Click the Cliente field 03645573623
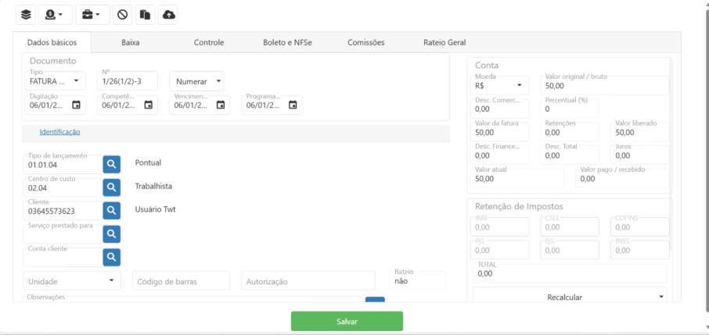The image size is (709, 335). click(63, 210)
